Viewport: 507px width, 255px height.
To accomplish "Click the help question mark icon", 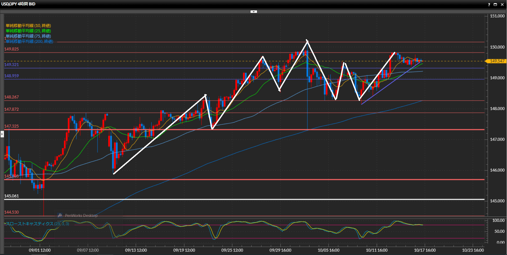I will [489, 5].
